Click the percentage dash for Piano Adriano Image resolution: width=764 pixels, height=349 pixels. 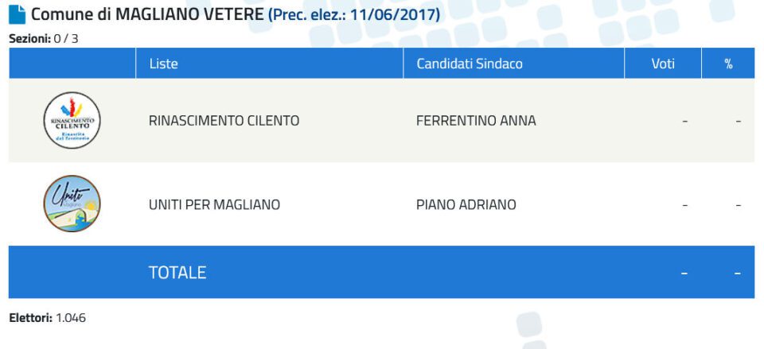(x=739, y=205)
